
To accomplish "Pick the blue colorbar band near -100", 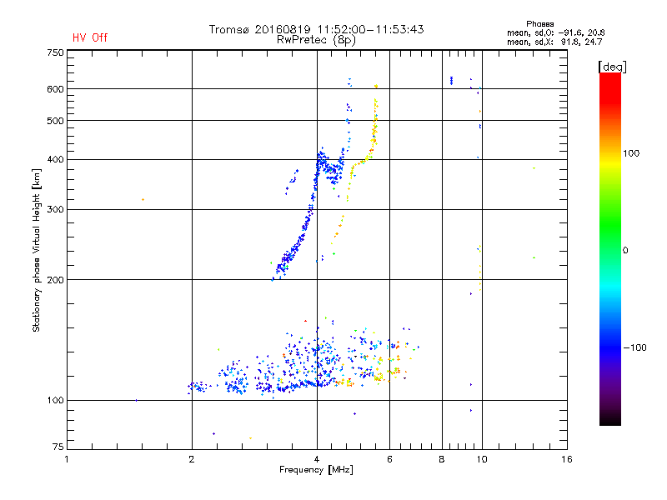I will (609, 346).
